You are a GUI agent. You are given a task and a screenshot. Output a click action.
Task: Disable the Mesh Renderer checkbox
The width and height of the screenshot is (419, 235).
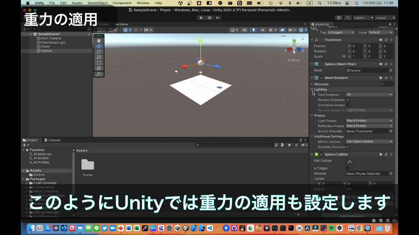[322, 78]
